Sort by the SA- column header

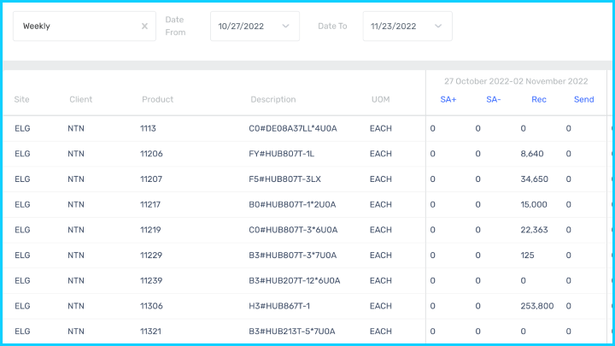point(494,100)
